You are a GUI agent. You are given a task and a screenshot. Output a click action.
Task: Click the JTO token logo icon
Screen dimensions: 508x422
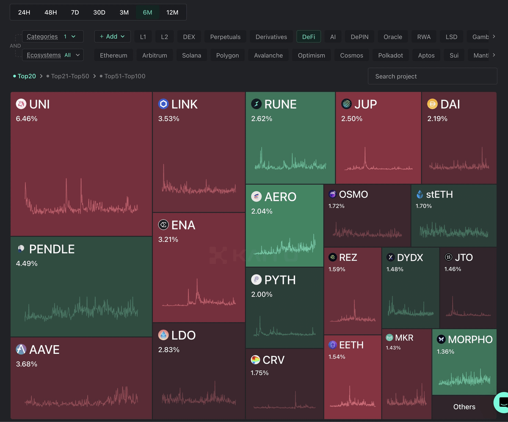[x=448, y=257]
